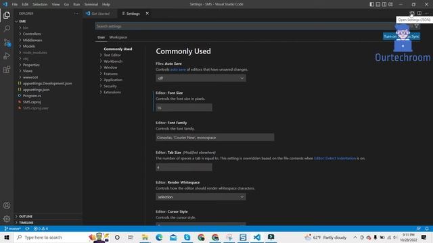Open Source Control view
The image size is (433, 243).
coord(7,43)
